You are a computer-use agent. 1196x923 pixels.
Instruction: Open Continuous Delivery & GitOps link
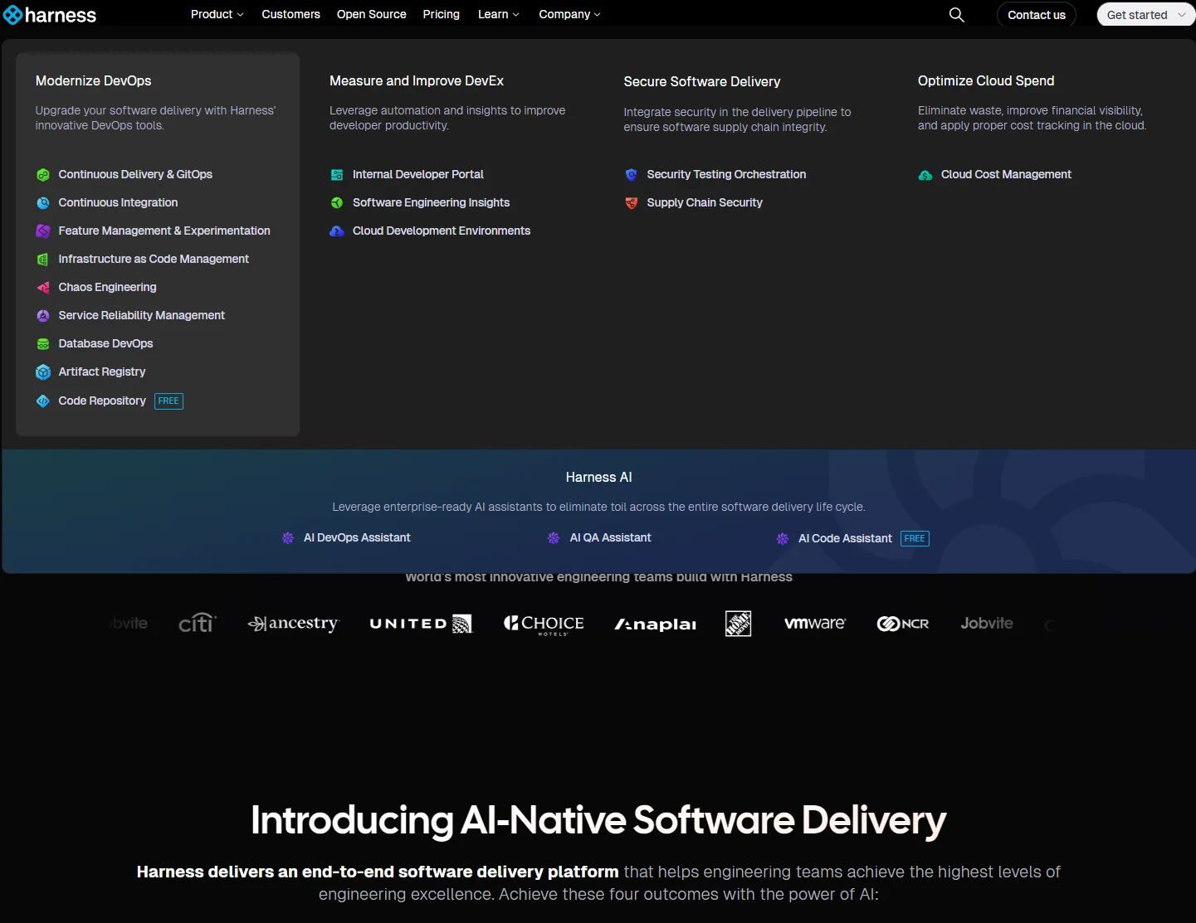(135, 175)
